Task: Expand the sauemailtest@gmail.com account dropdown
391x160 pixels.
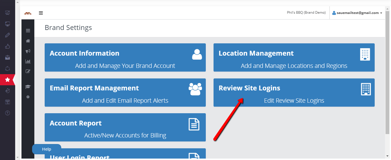Action: click(357, 13)
